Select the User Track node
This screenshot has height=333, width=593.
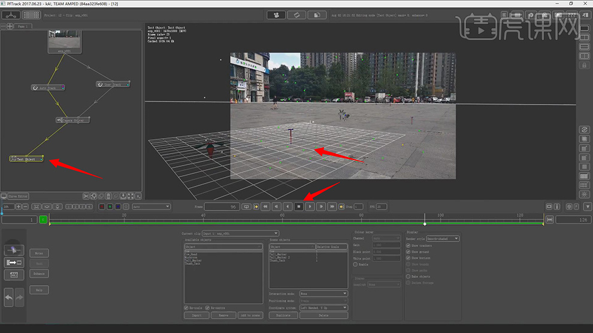113,84
